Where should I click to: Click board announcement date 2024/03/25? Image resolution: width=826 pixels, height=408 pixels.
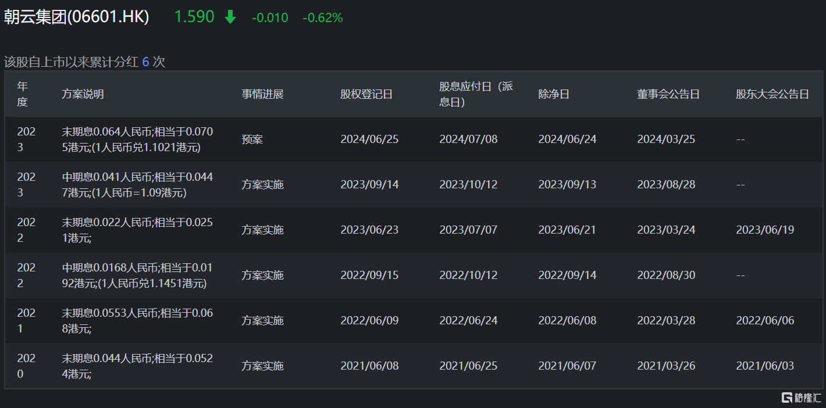(666, 139)
